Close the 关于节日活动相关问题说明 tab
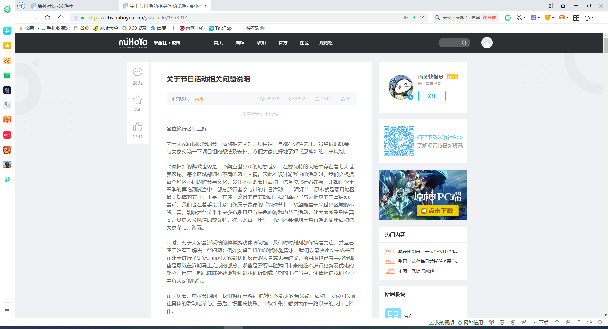Viewport: 608px width, 329px height. click(206, 6)
